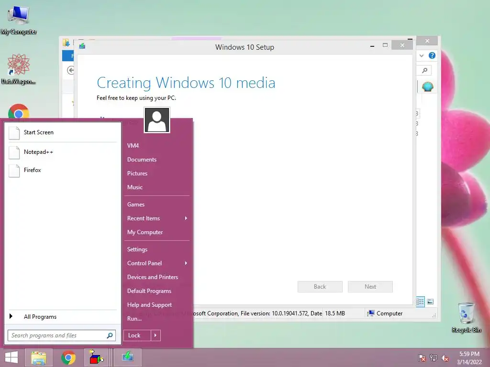The image size is (490, 367).
Task: Click the Action Center flag tray icon
Action: (x=422, y=358)
